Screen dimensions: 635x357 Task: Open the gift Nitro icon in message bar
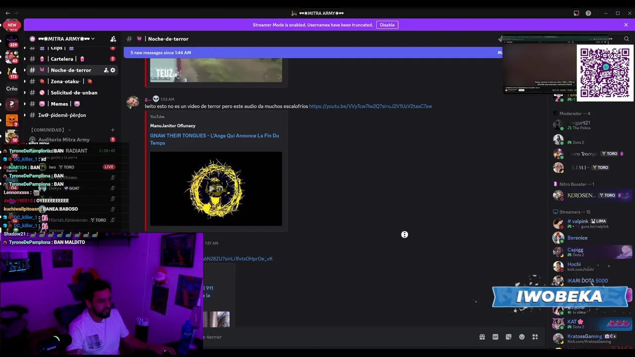pos(482,337)
